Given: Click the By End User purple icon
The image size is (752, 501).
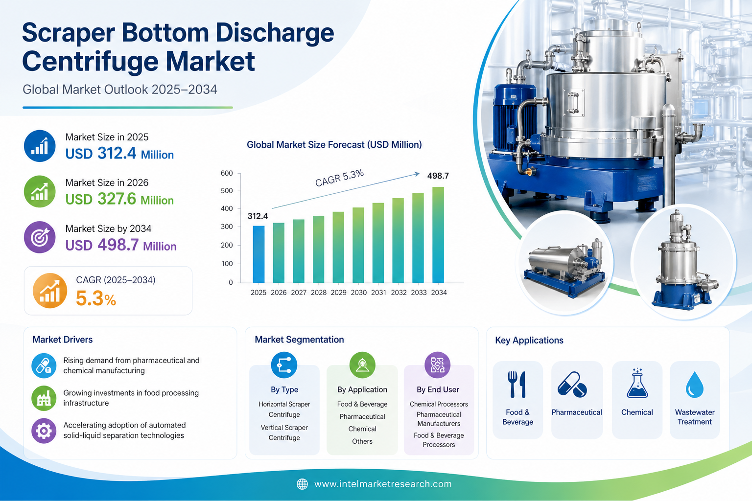Looking at the screenshot, I should pyautogui.click(x=437, y=365).
